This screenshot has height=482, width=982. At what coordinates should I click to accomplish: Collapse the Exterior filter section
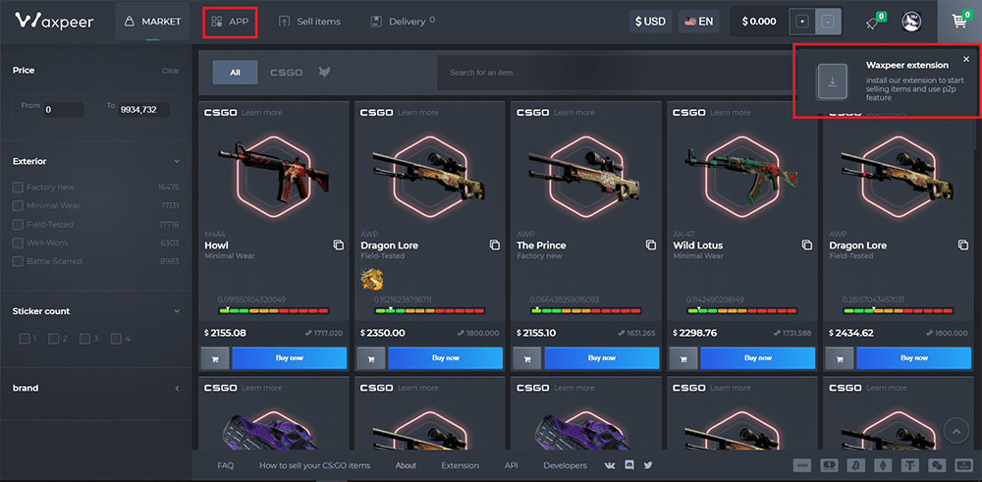[177, 161]
